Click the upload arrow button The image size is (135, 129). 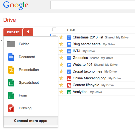click(28, 32)
